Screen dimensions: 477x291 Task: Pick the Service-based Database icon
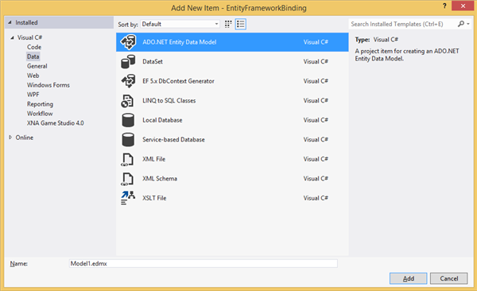pyautogui.click(x=128, y=140)
